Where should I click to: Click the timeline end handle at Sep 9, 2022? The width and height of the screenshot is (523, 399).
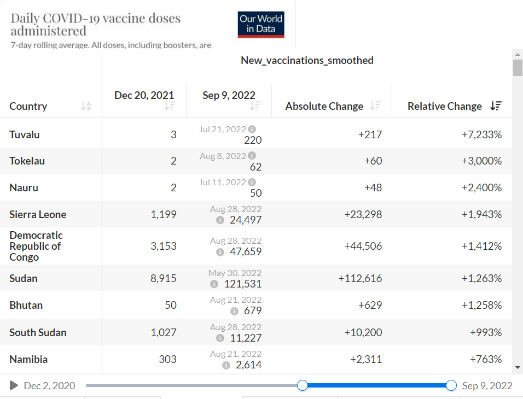coord(451,385)
